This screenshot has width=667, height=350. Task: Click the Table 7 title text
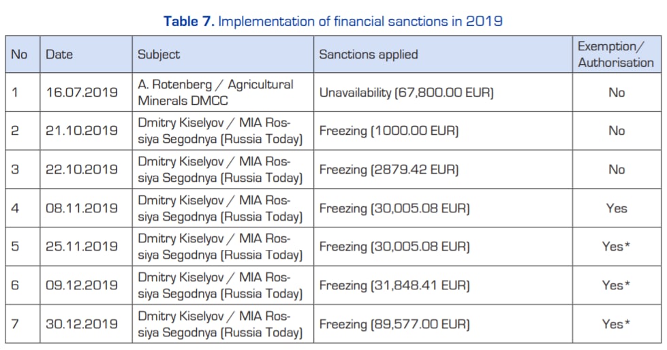pos(333,21)
